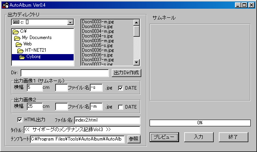Click the open Cyborg folder icon
The image size is (257, 152).
pyautogui.click(x=22, y=57)
